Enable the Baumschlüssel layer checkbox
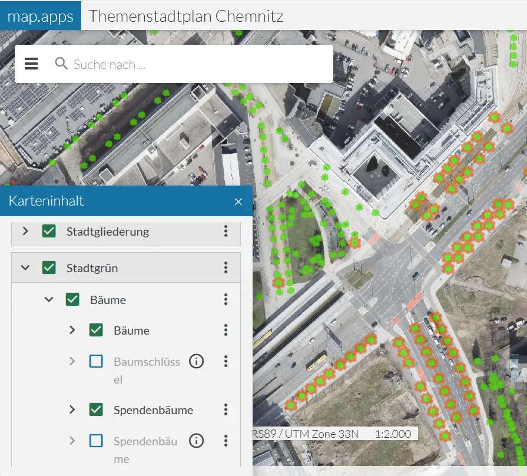The image size is (527, 476). [96, 361]
